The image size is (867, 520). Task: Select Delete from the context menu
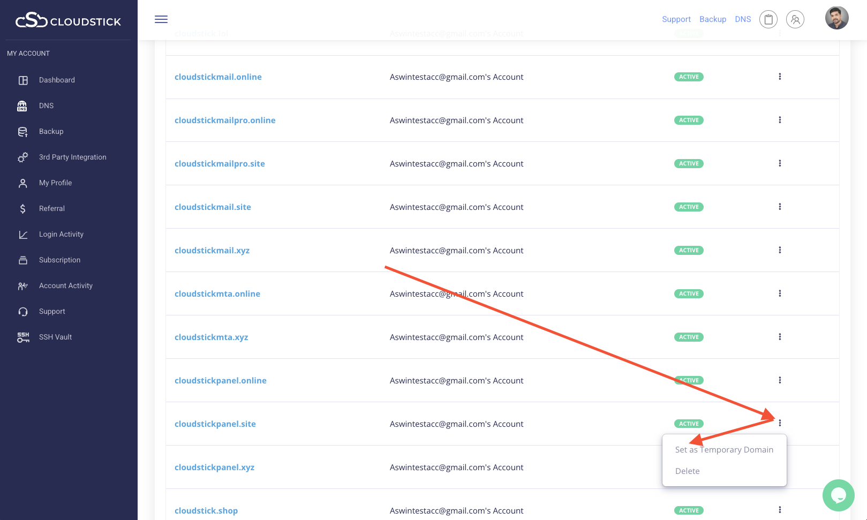[687, 471]
